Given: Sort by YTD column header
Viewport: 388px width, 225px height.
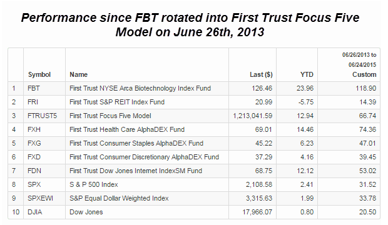Looking at the screenshot, I should (307, 74).
